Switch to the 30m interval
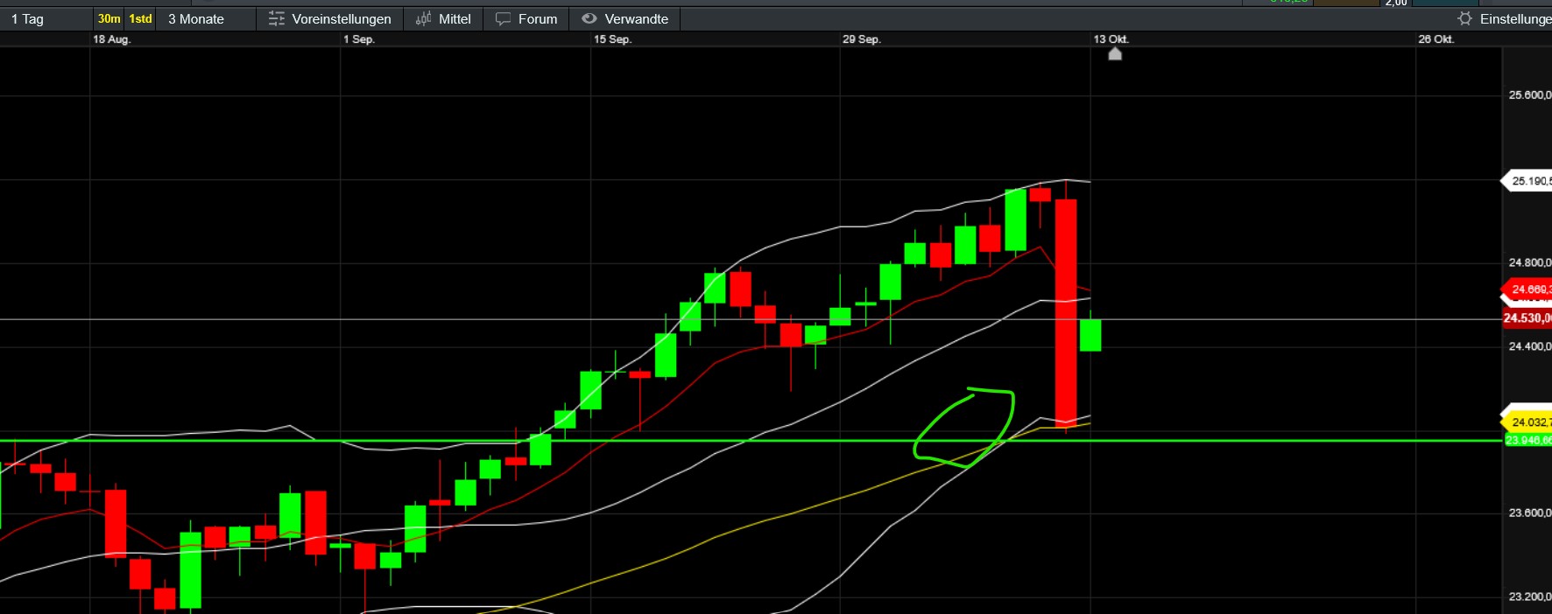The image size is (1552, 614). pyautogui.click(x=109, y=18)
